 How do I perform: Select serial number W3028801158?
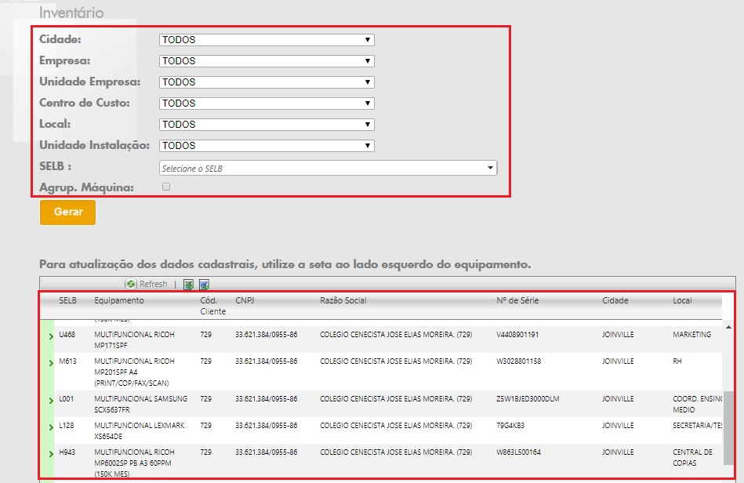pyautogui.click(x=519, y=361)
